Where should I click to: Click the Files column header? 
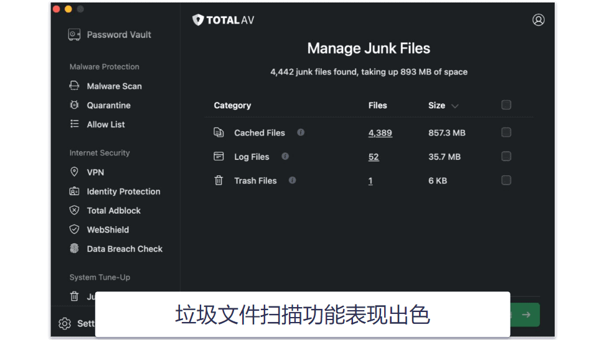click(377, 106)
